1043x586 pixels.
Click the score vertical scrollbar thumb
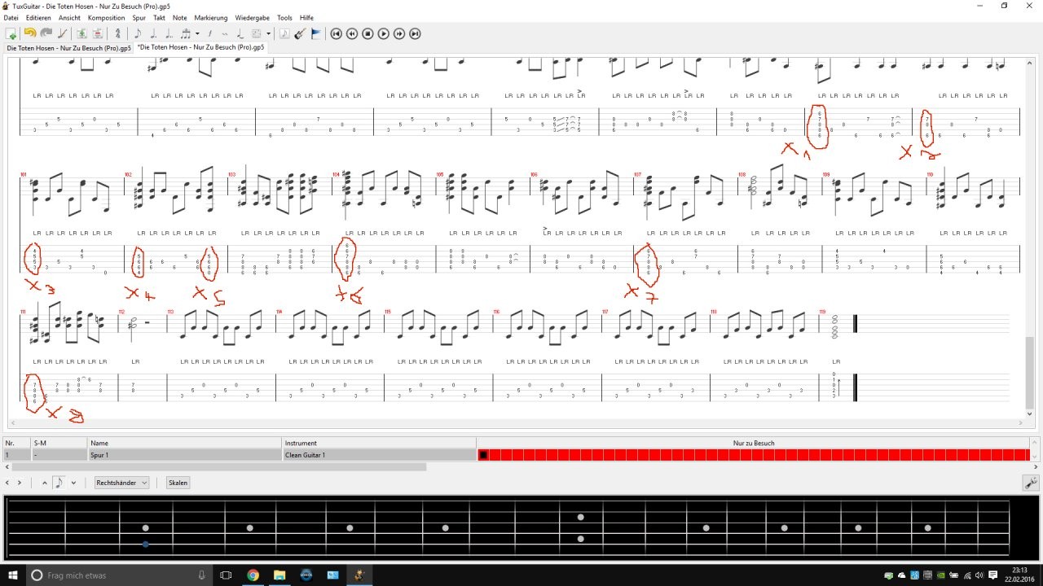click(1029, 372)
